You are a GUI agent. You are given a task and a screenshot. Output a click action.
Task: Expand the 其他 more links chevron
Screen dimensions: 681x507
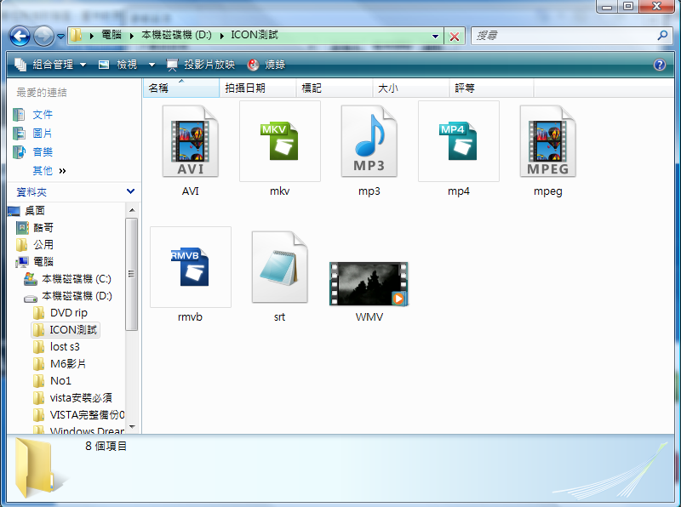(x=62, y=171)
